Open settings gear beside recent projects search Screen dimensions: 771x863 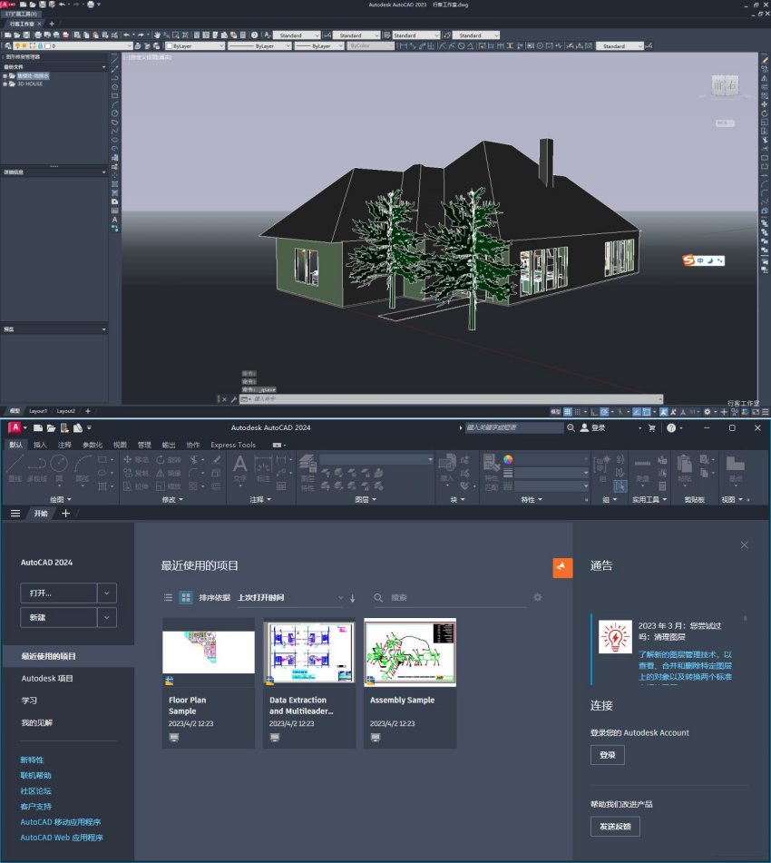click(538, 597)
